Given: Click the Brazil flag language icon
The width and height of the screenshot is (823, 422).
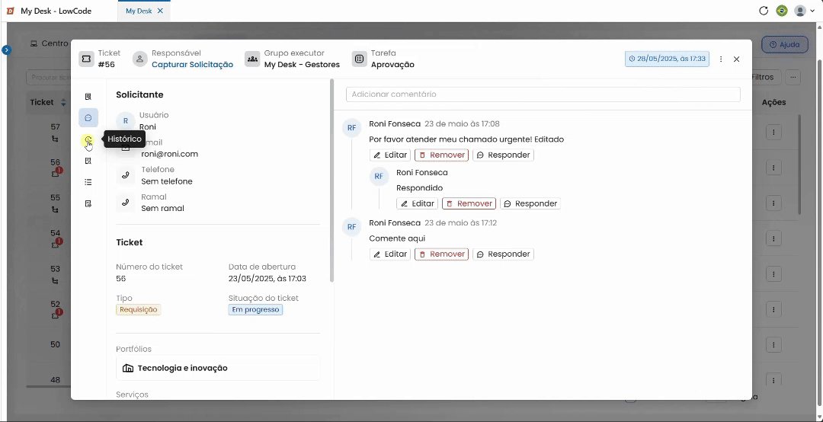Looking at the screenshot, I should 782,11.
